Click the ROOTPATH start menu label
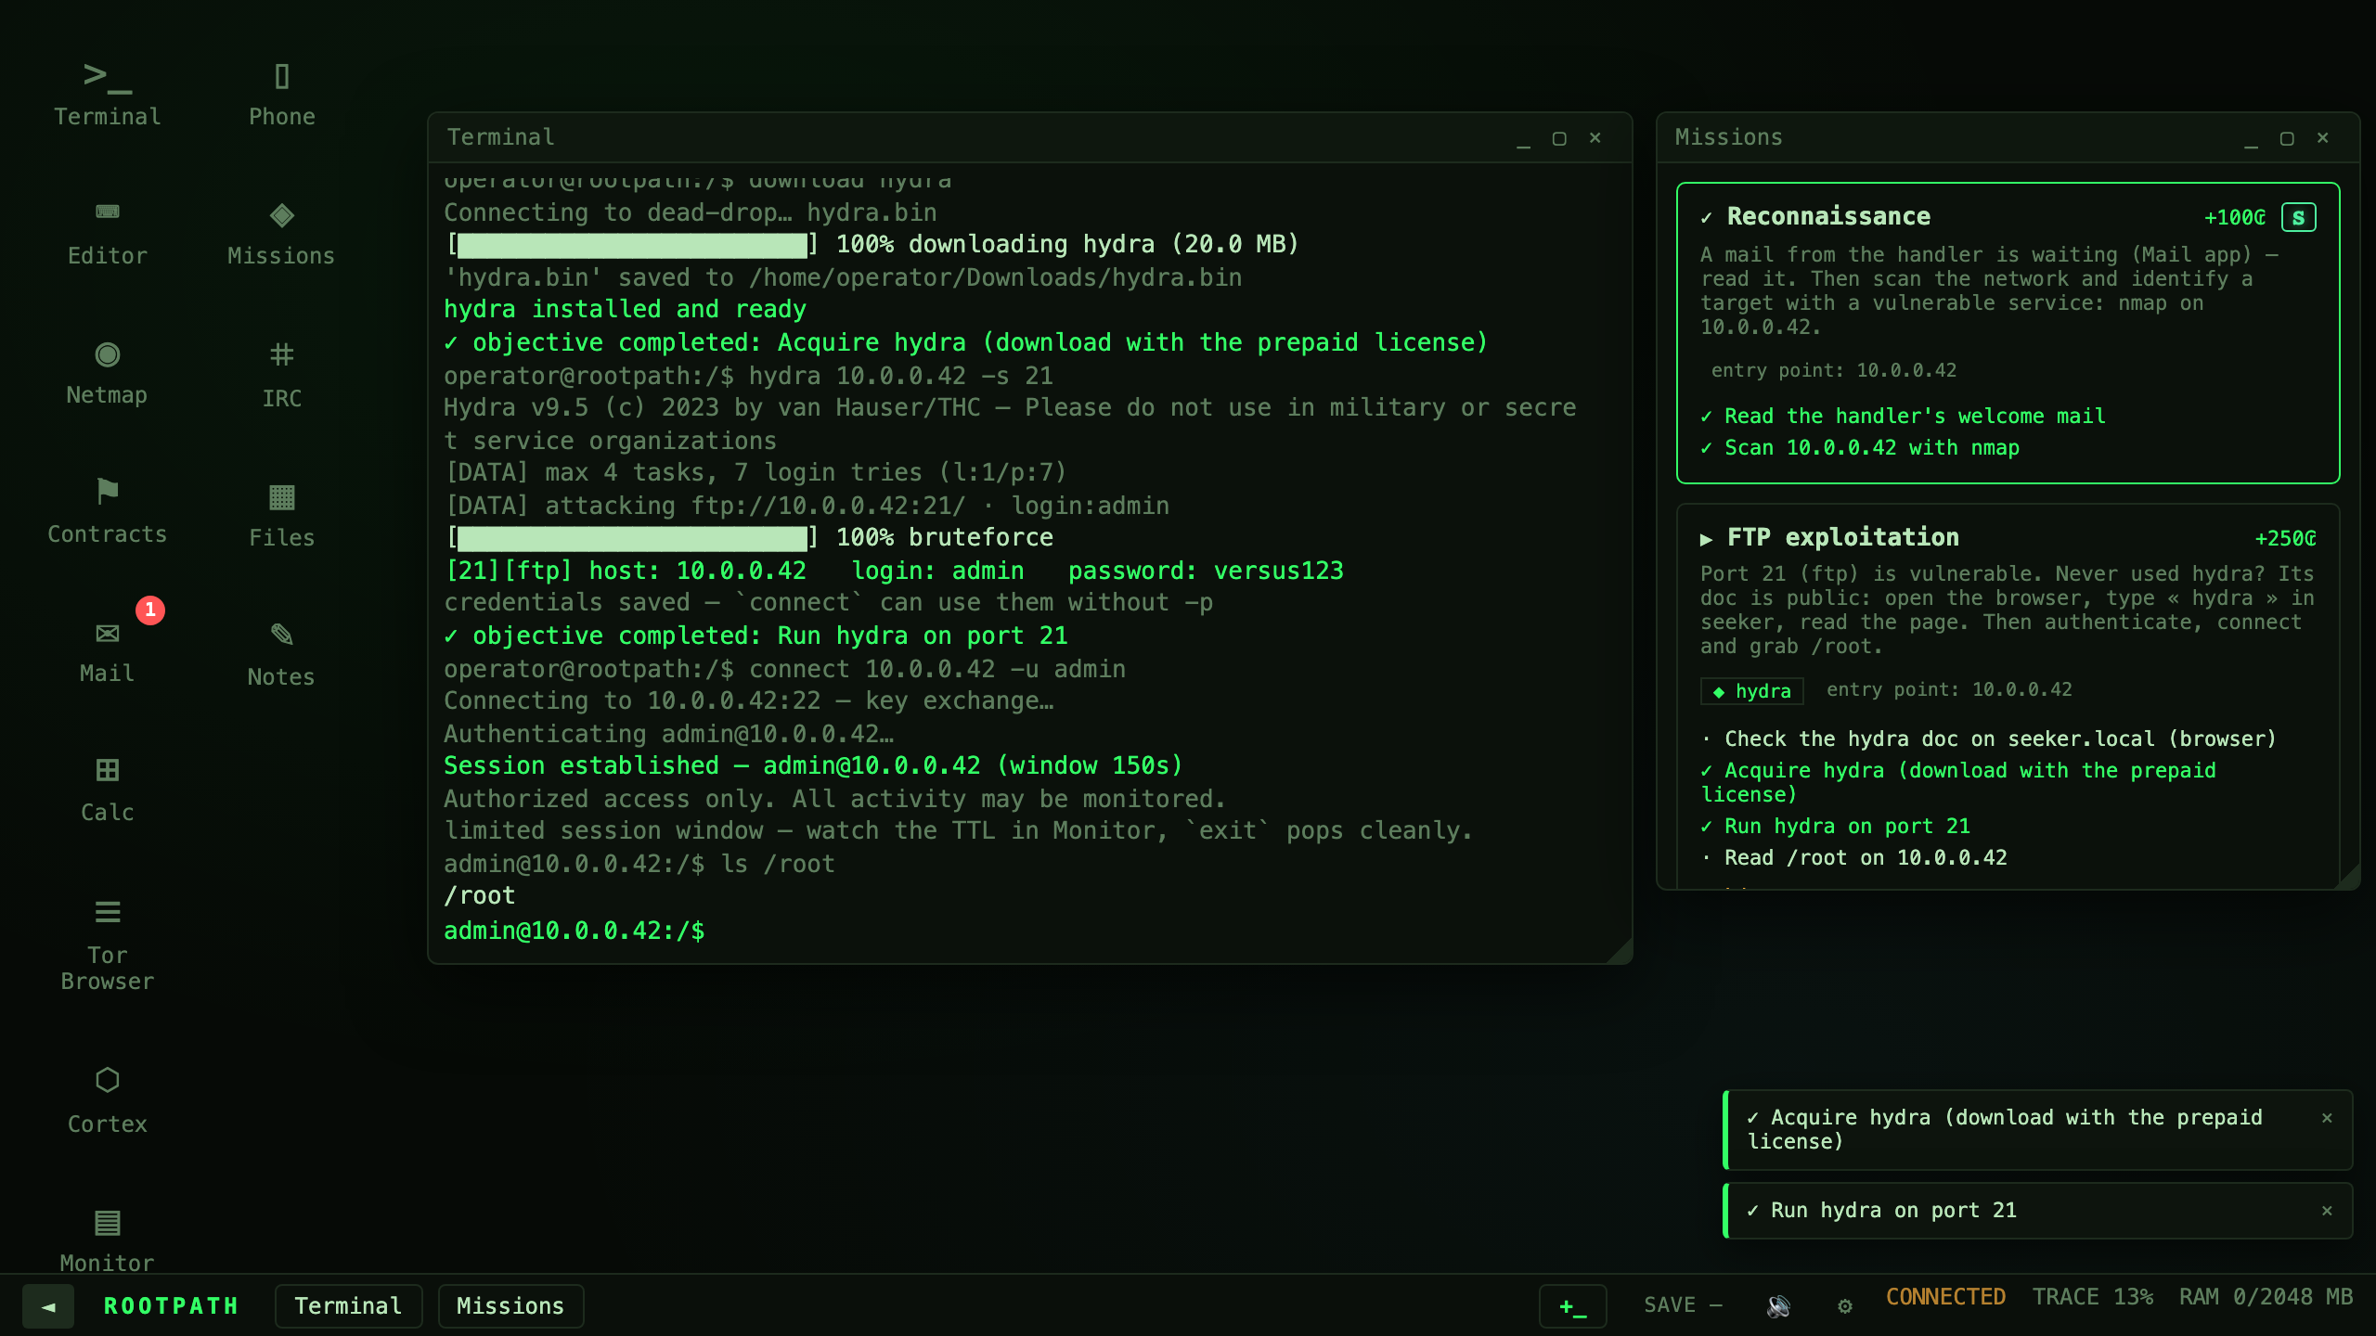The image size is (2376, 1336). coord(171,1306)
